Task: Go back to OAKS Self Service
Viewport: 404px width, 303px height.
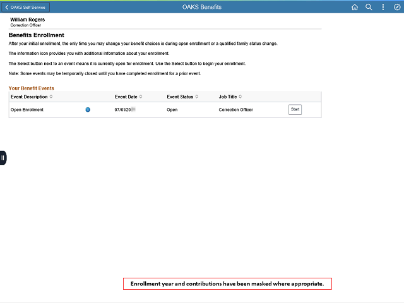Action: [x=25, y=7]
